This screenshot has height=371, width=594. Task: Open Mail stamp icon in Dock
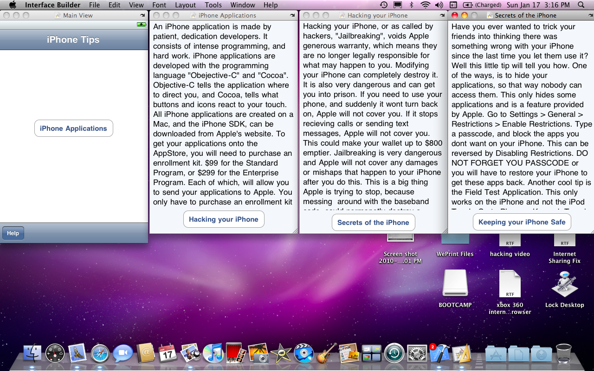pos(77,353)
